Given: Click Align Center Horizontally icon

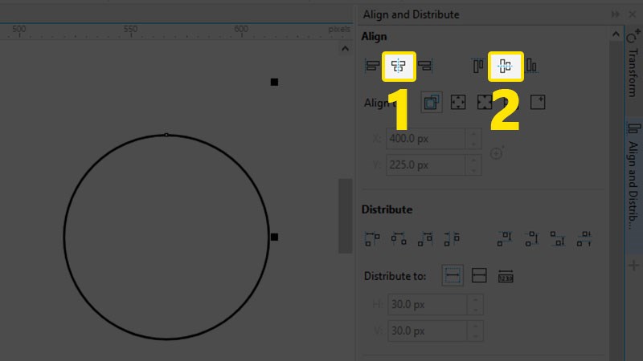Looking at the screenshot, I should tap(399, 66).
